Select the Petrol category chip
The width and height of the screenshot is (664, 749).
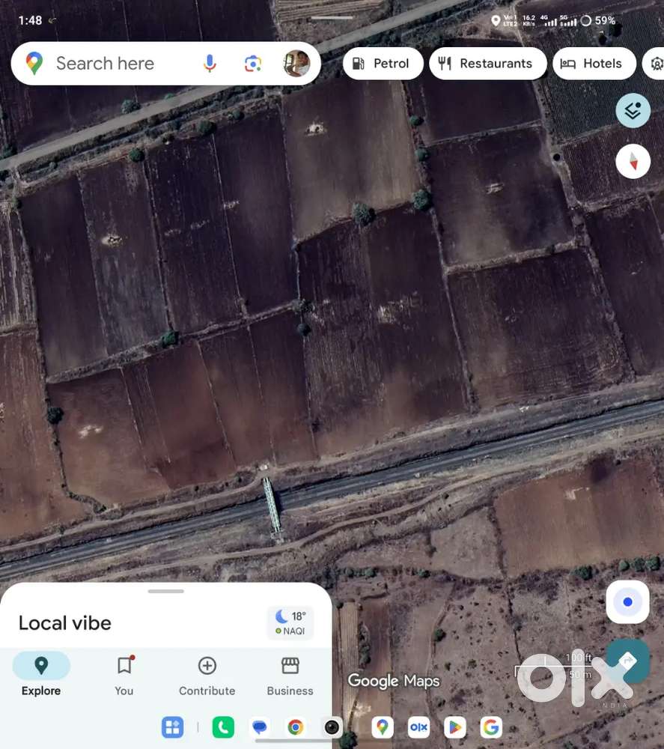(380, 64)
